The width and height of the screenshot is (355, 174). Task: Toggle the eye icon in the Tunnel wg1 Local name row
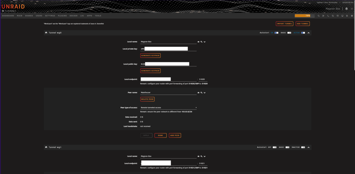pos(198,156)
